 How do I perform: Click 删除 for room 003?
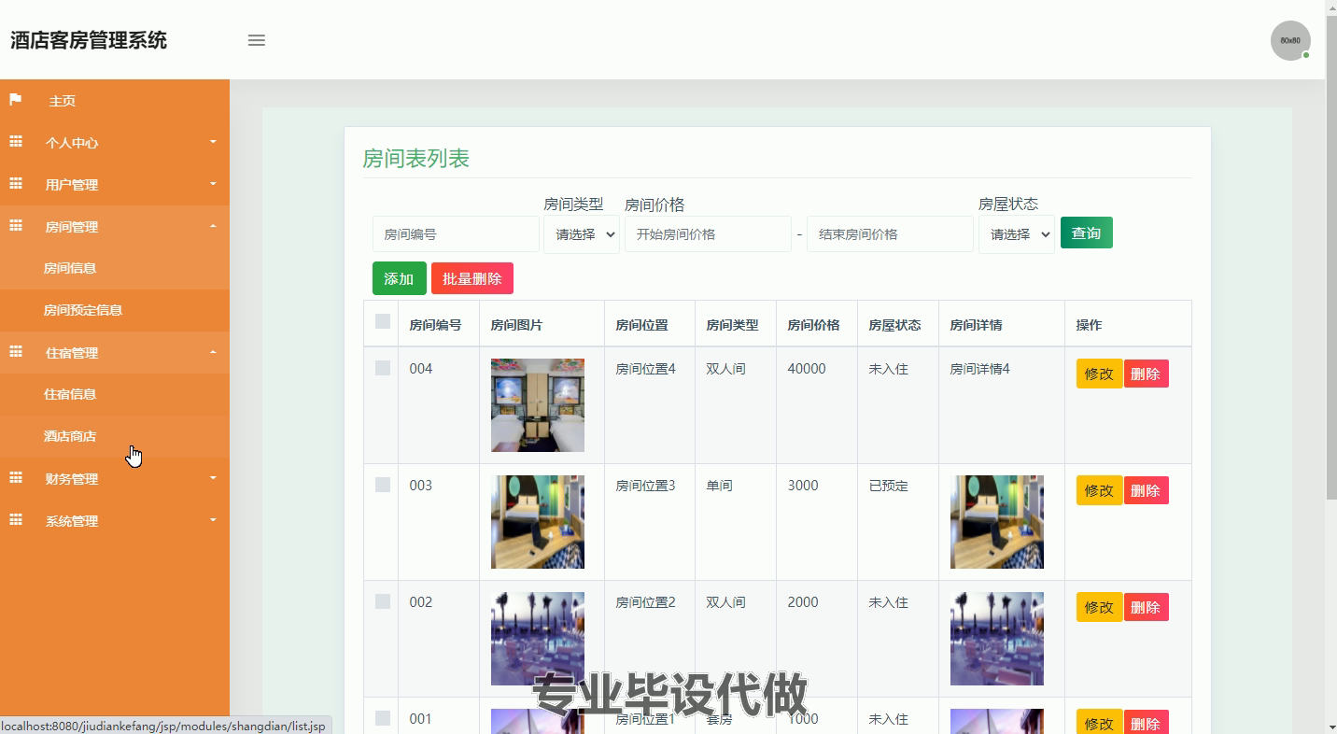pyautogui.click(x=1146, y=490)
